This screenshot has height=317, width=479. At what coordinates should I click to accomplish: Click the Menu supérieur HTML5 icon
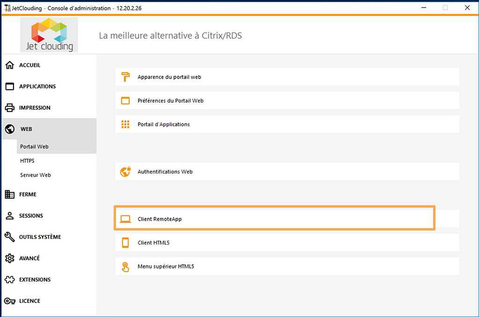(125, 266)
